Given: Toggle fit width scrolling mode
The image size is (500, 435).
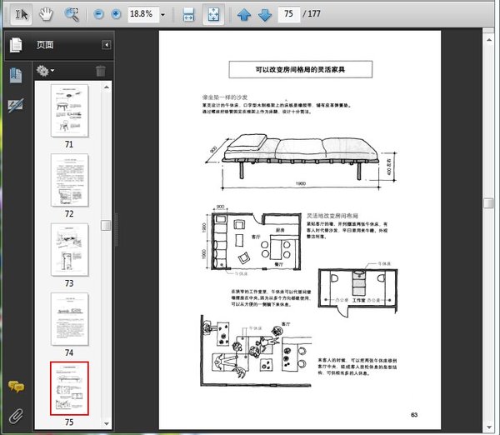Looking at the screenshot, I should (x=188, y=14).
